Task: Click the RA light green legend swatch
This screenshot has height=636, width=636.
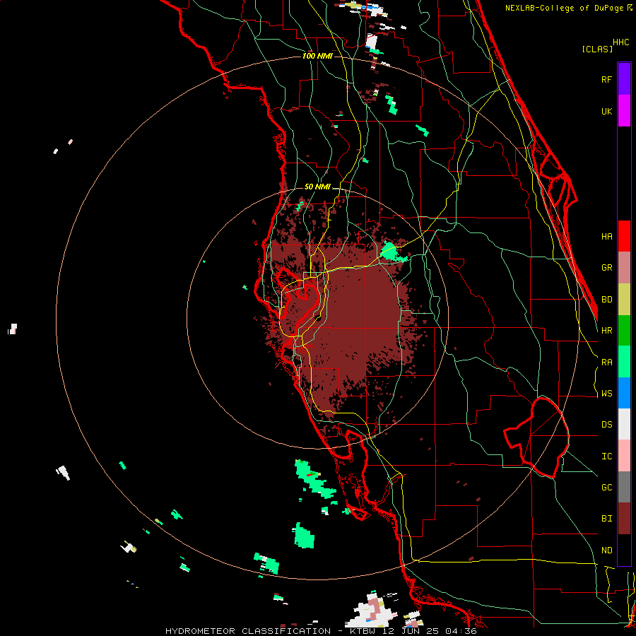Action: 624,362
